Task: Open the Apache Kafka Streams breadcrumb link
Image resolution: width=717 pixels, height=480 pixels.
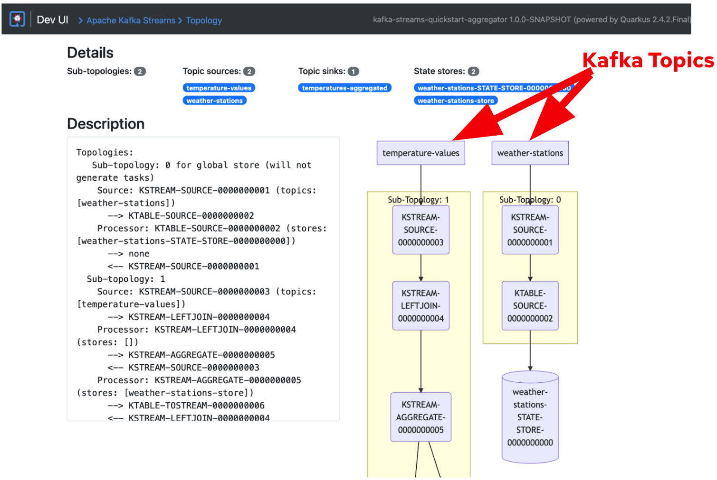Action: point(131,20)
